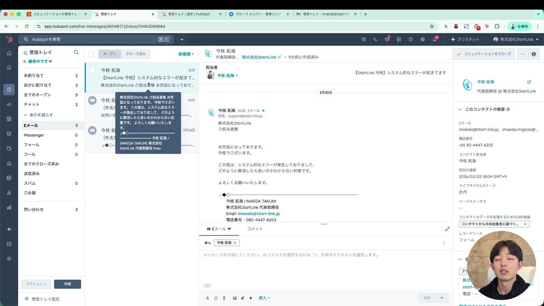Open the notifications bell icon

435,39
